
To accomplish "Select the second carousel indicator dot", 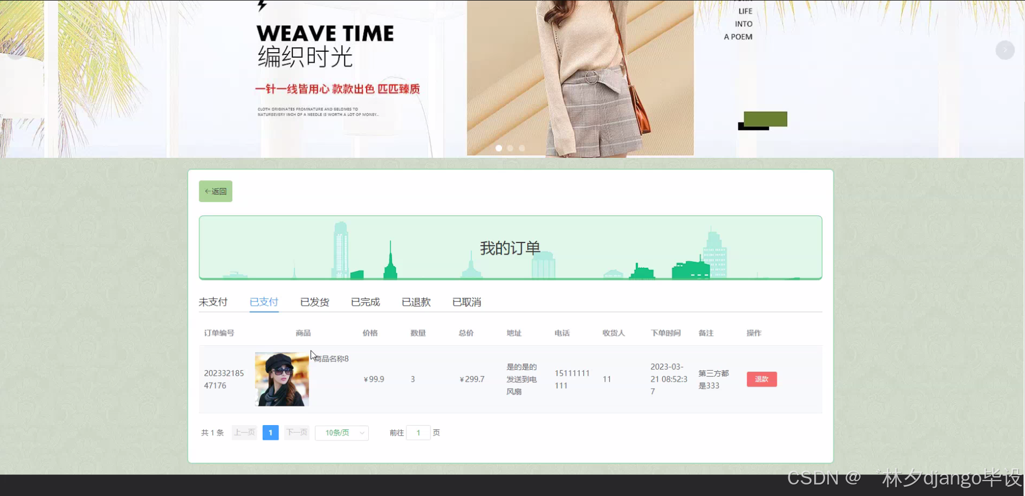I will 510,148.
